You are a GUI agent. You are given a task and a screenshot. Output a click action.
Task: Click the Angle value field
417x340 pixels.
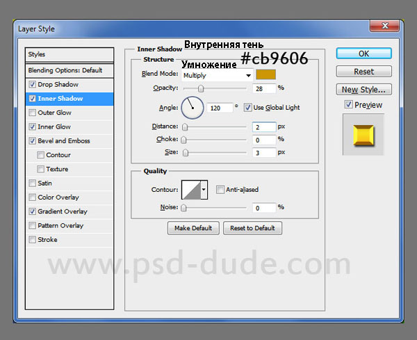click(x=220, y=108)
